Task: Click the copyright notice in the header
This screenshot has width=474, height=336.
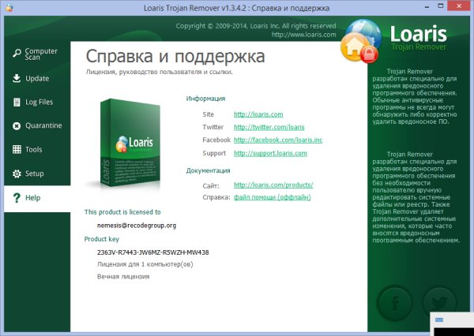Action: coord(256,26)
